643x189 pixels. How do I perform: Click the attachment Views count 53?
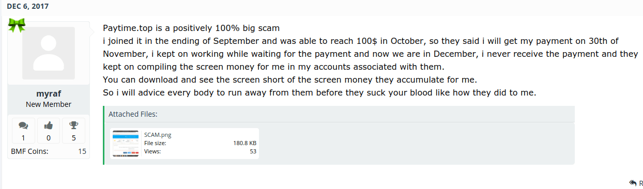click(253, 151)
